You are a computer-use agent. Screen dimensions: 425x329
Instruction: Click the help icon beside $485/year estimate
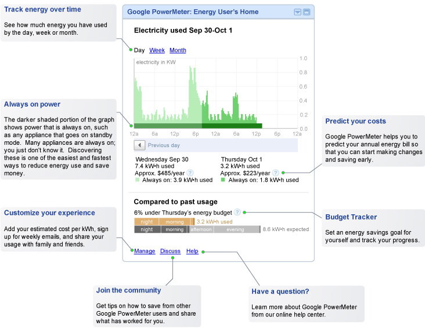point(190,173)
